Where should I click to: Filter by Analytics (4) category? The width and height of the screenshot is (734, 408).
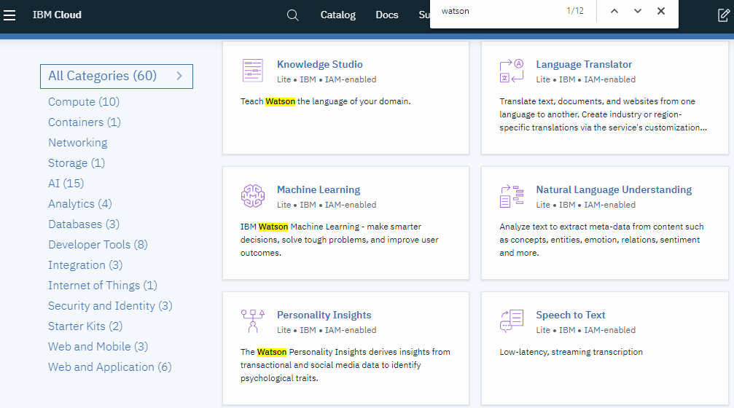coord(80,204)
